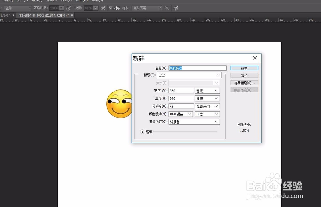
Task: Click the 确定 button
Action: (244, 68)
